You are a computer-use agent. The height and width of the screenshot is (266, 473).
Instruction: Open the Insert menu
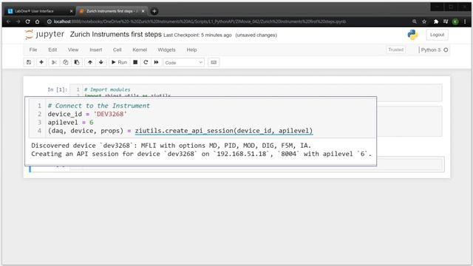pyautogui.click(x=95, y=50)
